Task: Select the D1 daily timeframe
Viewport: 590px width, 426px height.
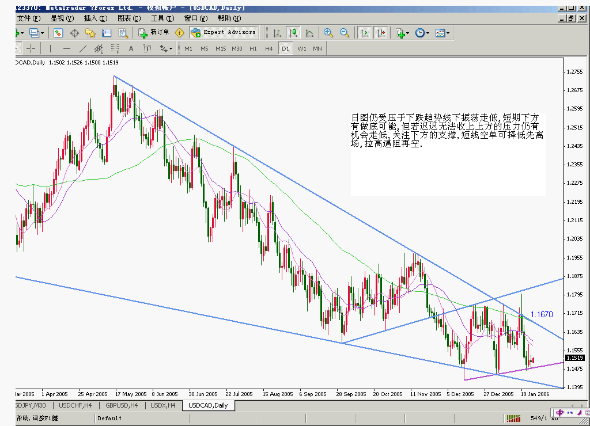Action: pos(285,48)
